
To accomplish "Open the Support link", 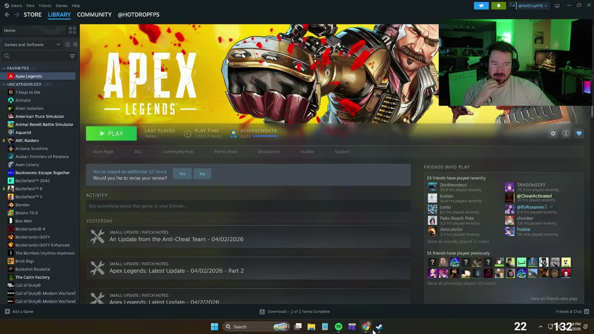I will (x=342, y=152).
